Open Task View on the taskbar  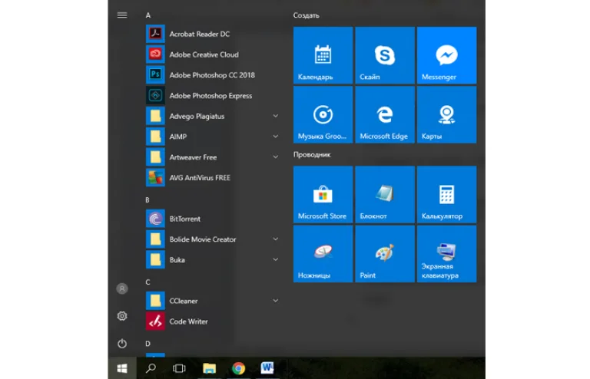(x=179, y=368)
